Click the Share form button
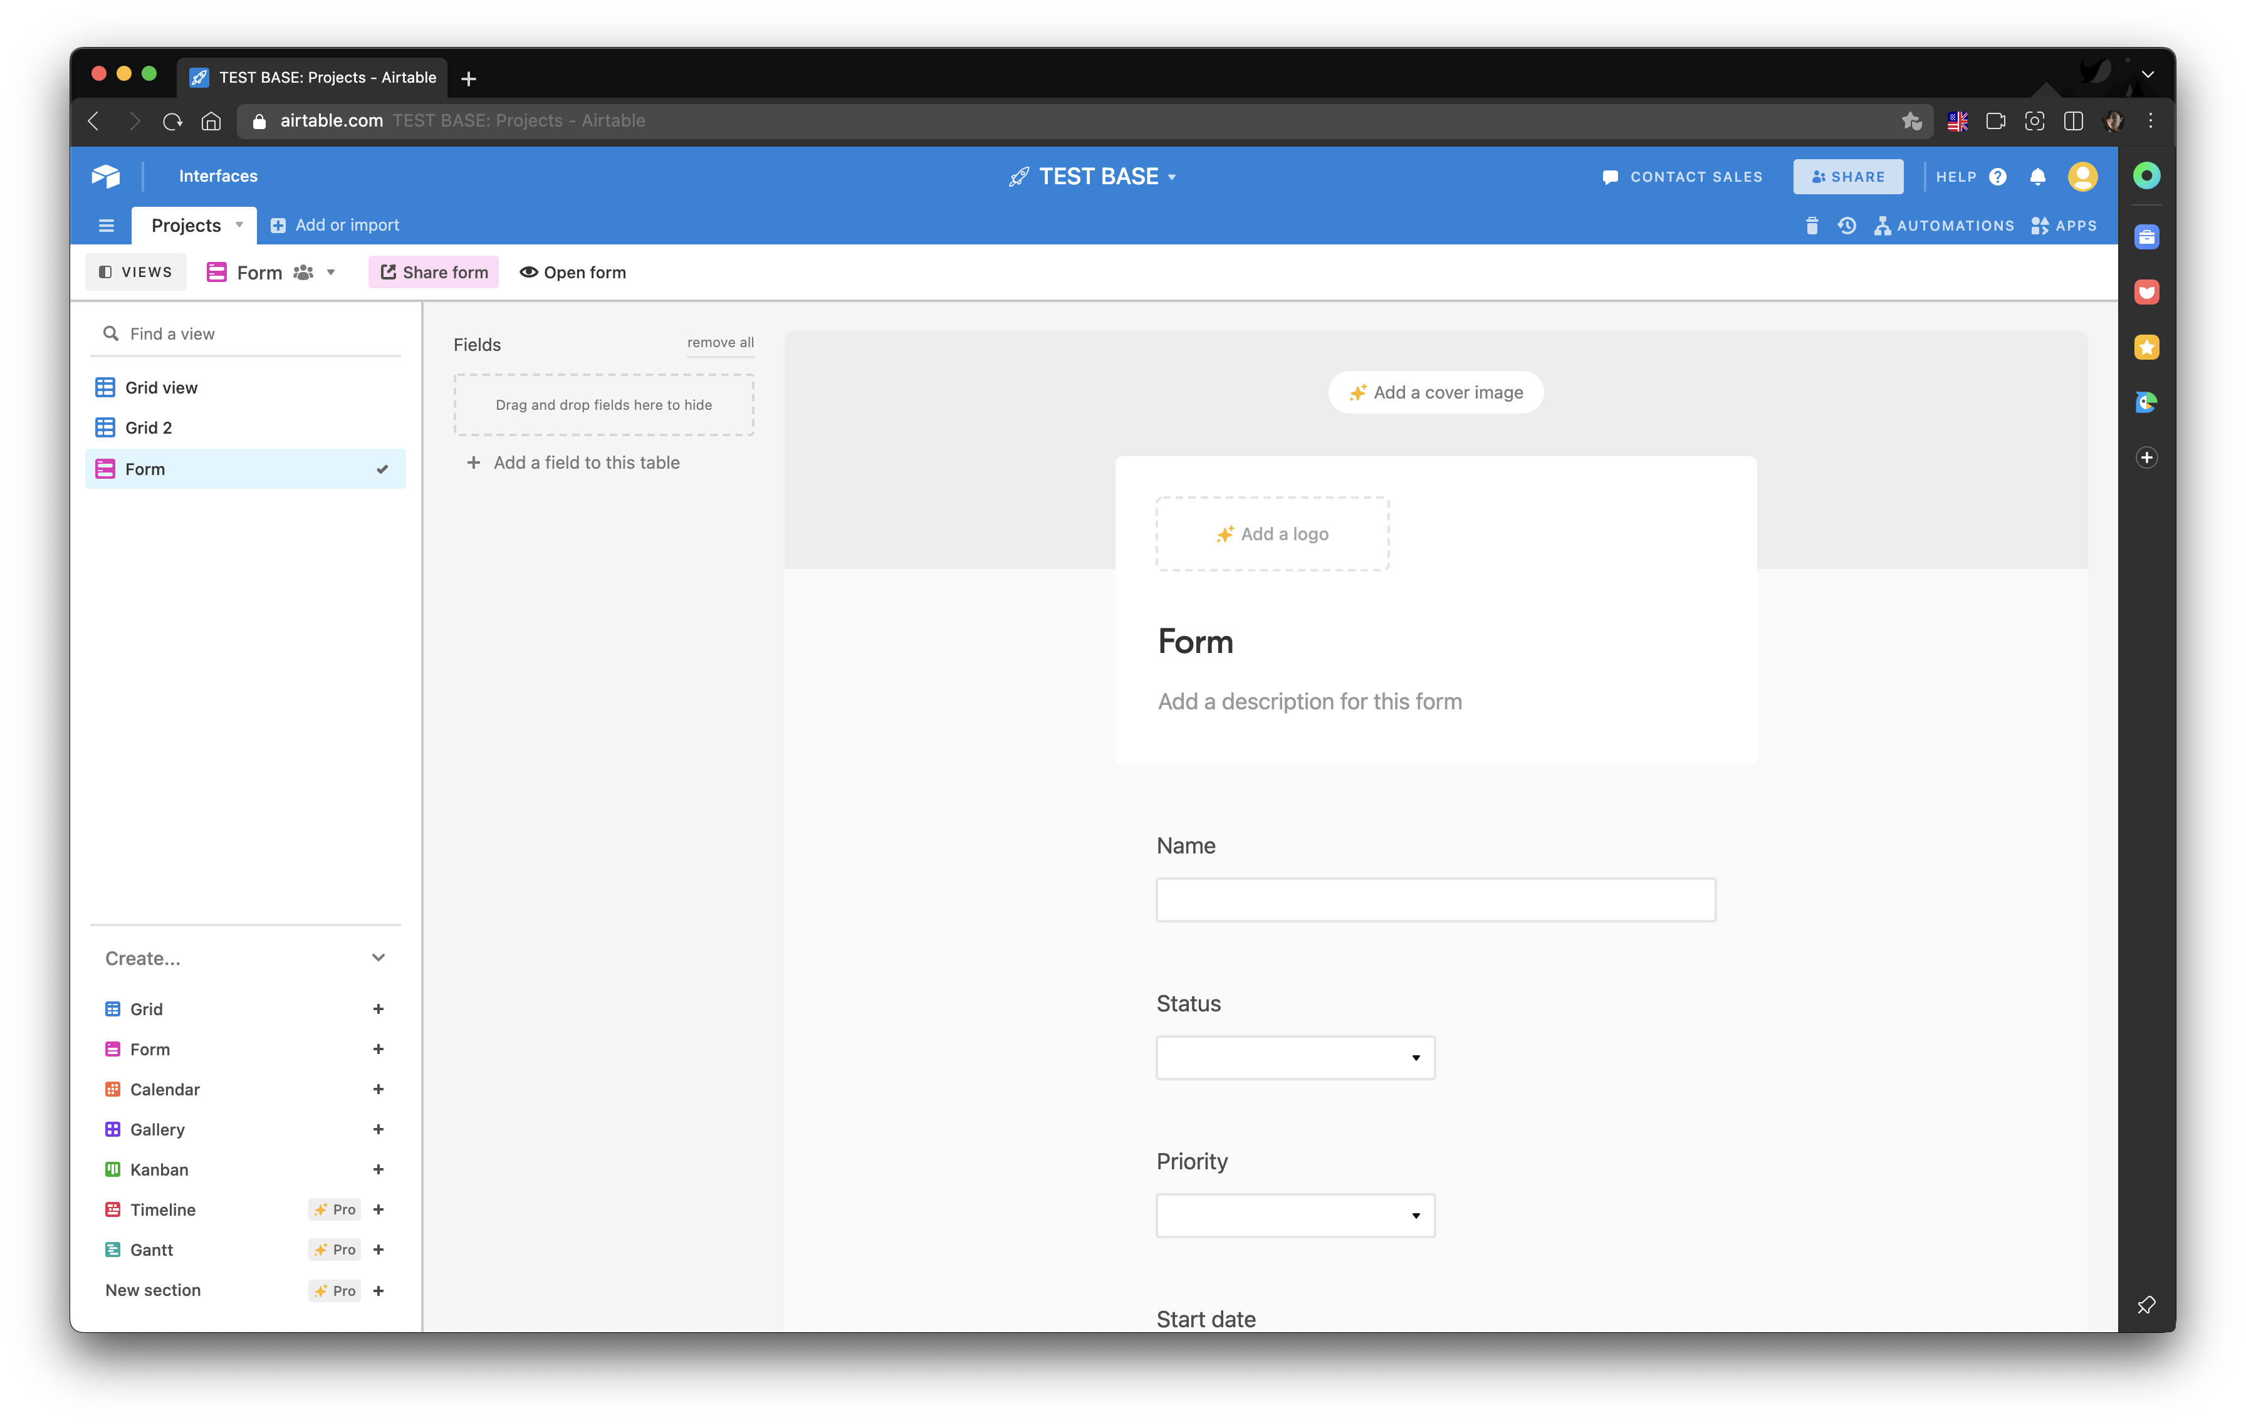The image size is (2246, 1425). pyautogui.click(x=434, y=273)
